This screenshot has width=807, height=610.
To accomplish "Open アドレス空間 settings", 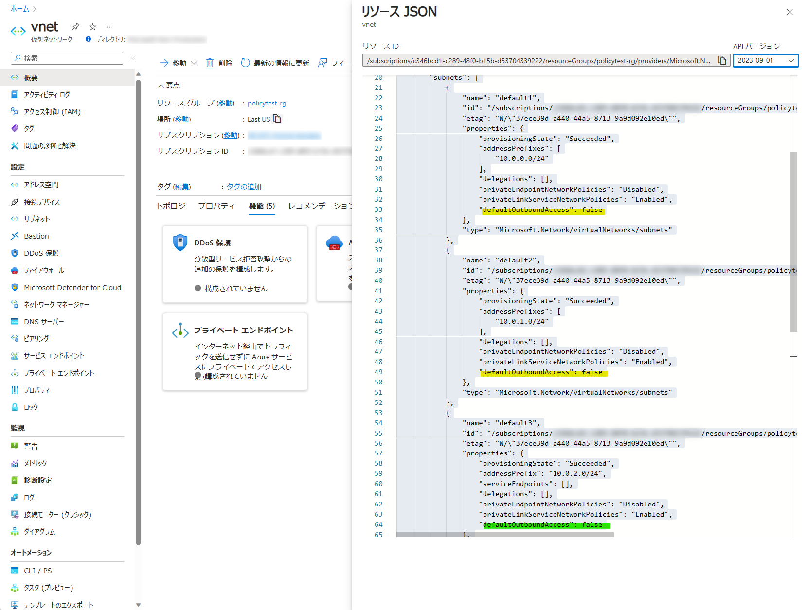I will (41, 185).
